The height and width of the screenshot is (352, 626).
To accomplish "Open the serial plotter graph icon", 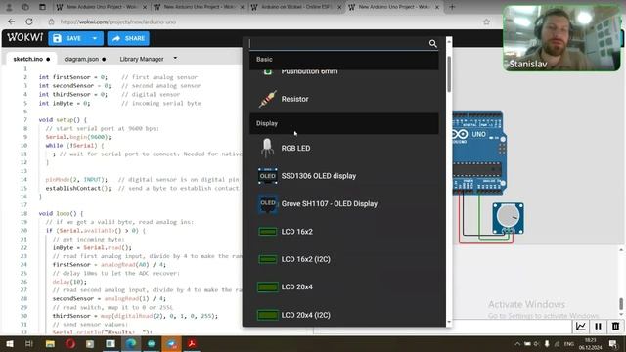I will (x=581, y=327).
